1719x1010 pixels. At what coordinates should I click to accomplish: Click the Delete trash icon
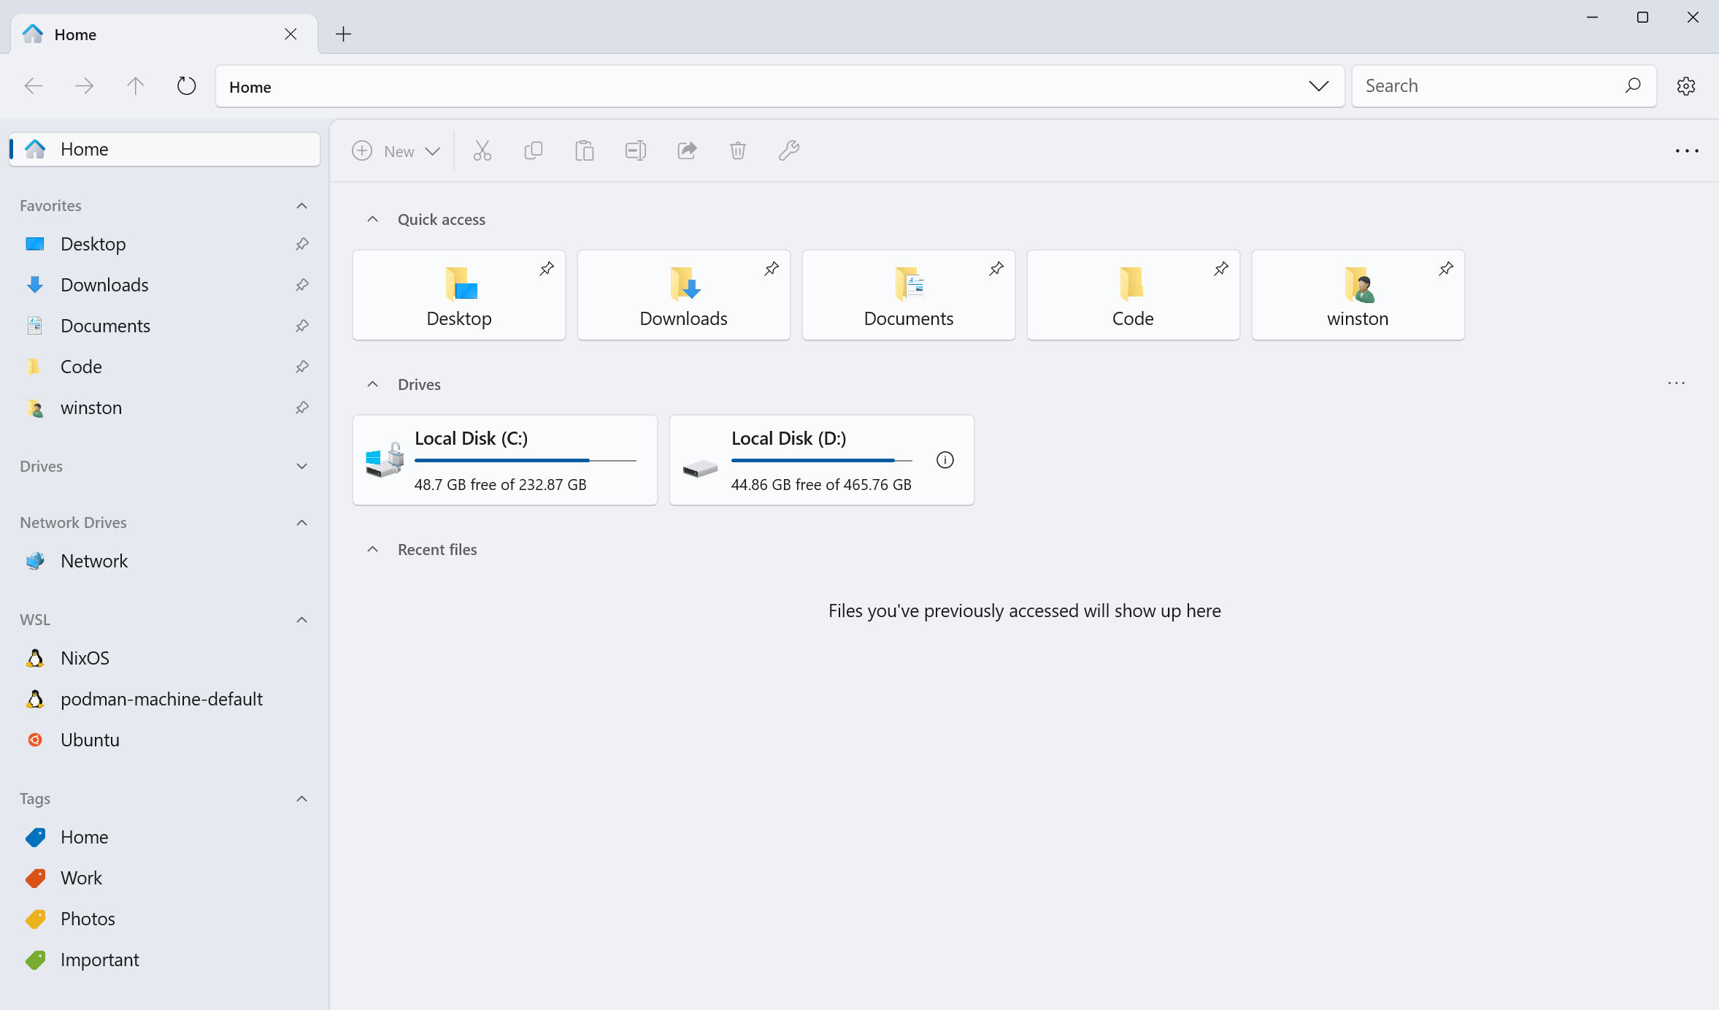tap(738, 151)
